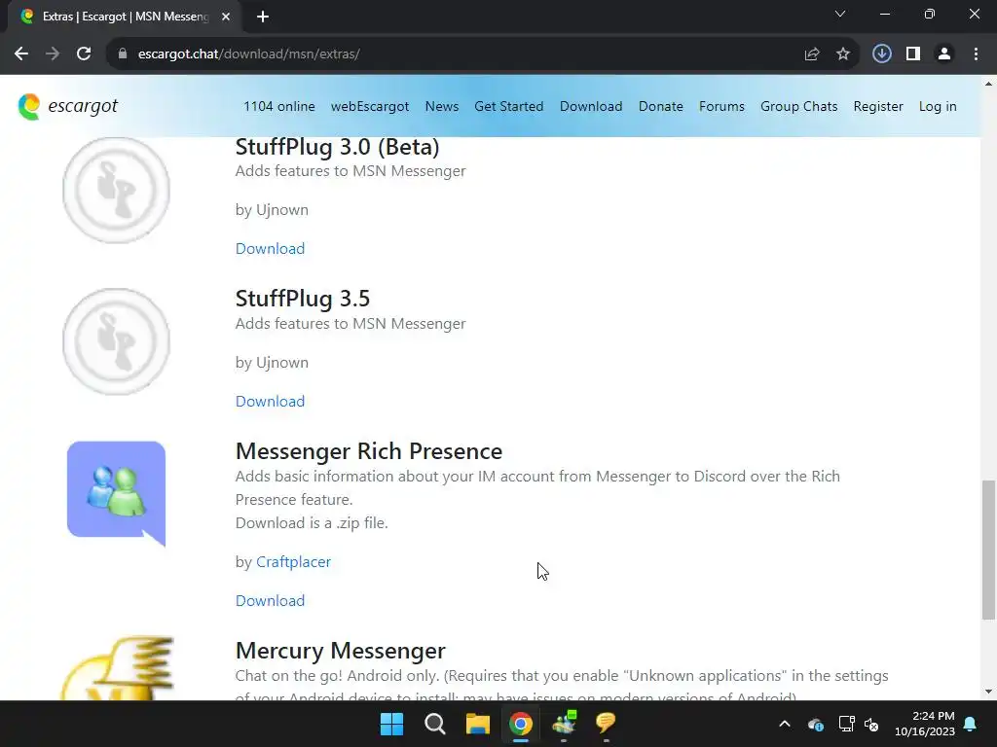Click the Log in link
The image size is (997, 747).
938,106
